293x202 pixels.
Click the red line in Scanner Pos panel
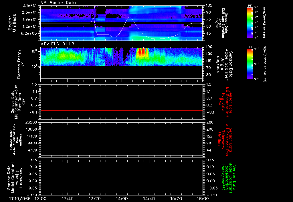pos(122,145)
